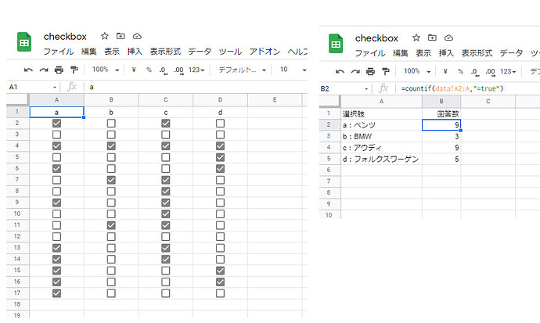Decrease decimal places in left window
Viewport: 540px width, 323px height.
pos(164,70)
